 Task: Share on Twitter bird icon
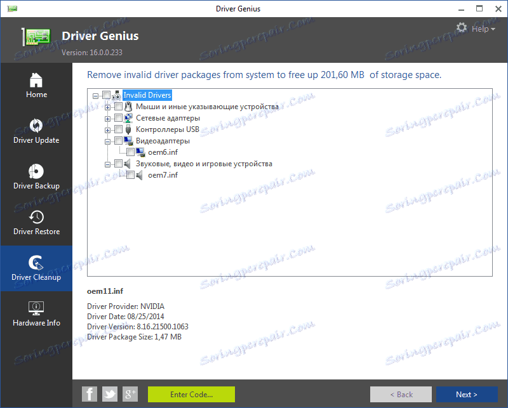coord(110,394)
